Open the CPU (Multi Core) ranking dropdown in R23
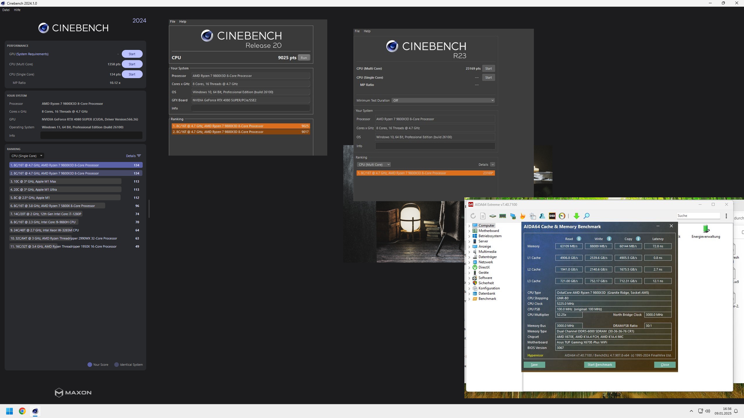 pyautogui.click(x=373, y=165)
